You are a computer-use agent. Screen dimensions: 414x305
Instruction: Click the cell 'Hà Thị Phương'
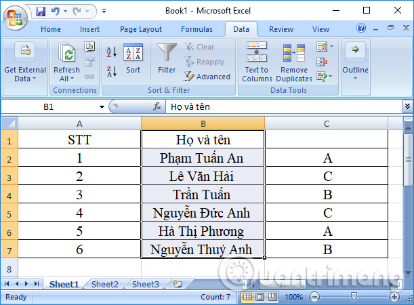(203, 231)
